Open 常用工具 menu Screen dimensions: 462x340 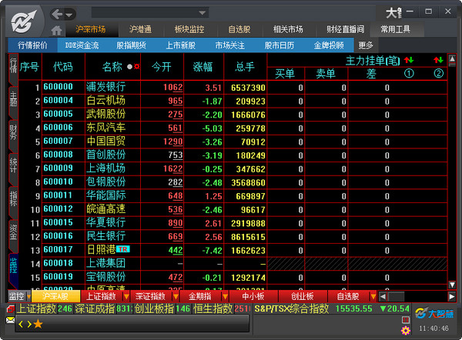pos(396,29)
